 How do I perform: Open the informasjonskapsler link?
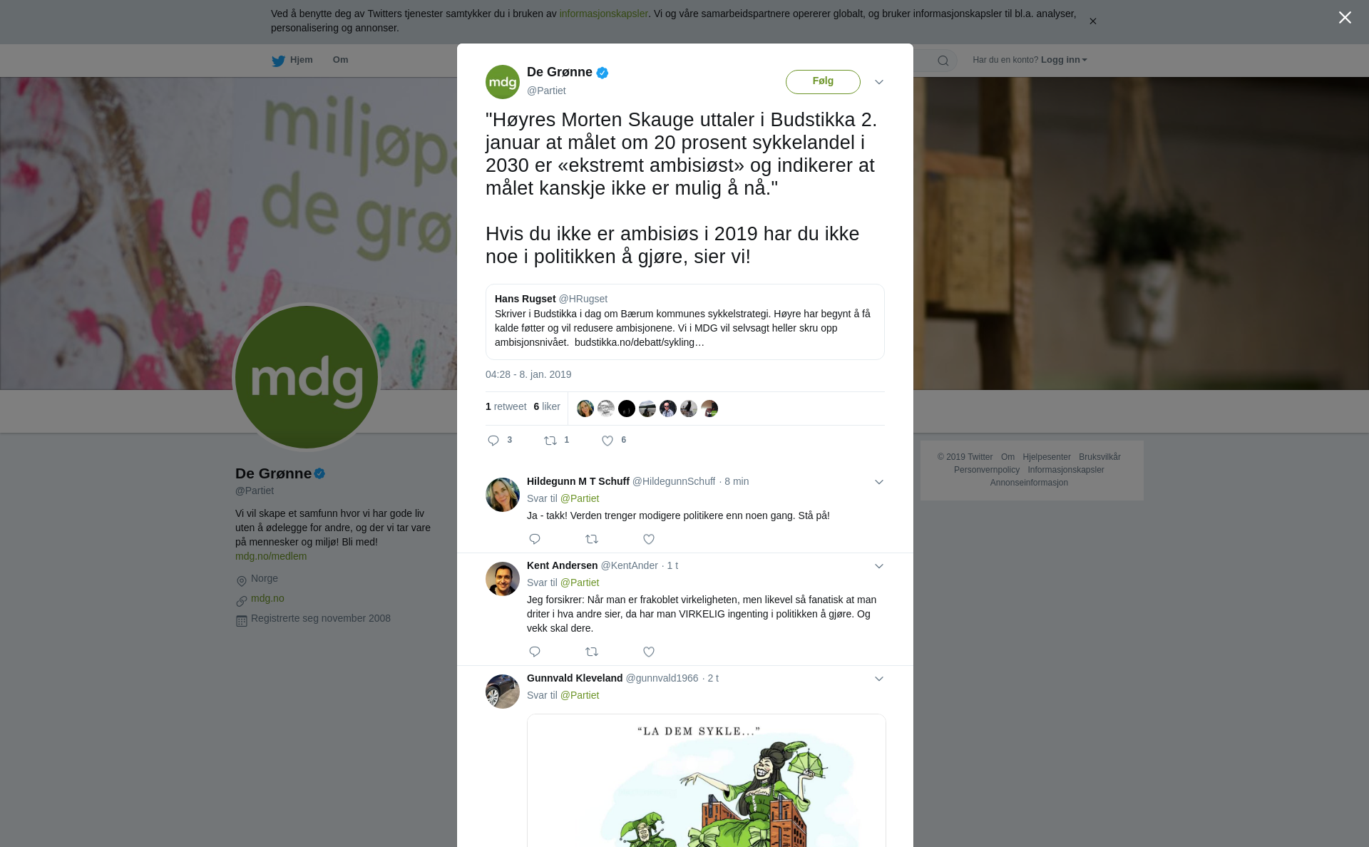(x=603, y=14)
